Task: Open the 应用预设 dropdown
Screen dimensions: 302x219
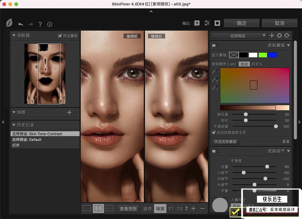Action: point(239,36)
